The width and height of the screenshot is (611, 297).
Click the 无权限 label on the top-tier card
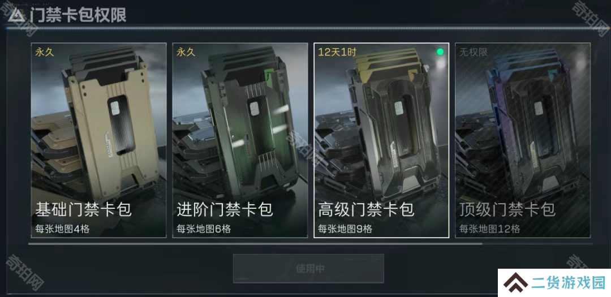click(474, 52)
